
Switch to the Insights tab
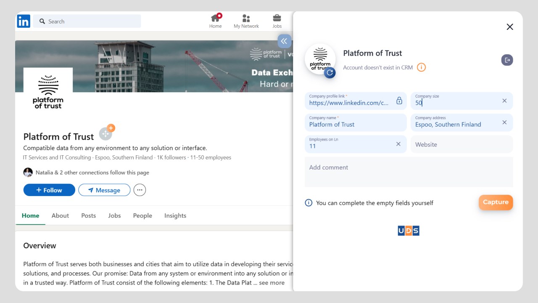tap(175, 215)
